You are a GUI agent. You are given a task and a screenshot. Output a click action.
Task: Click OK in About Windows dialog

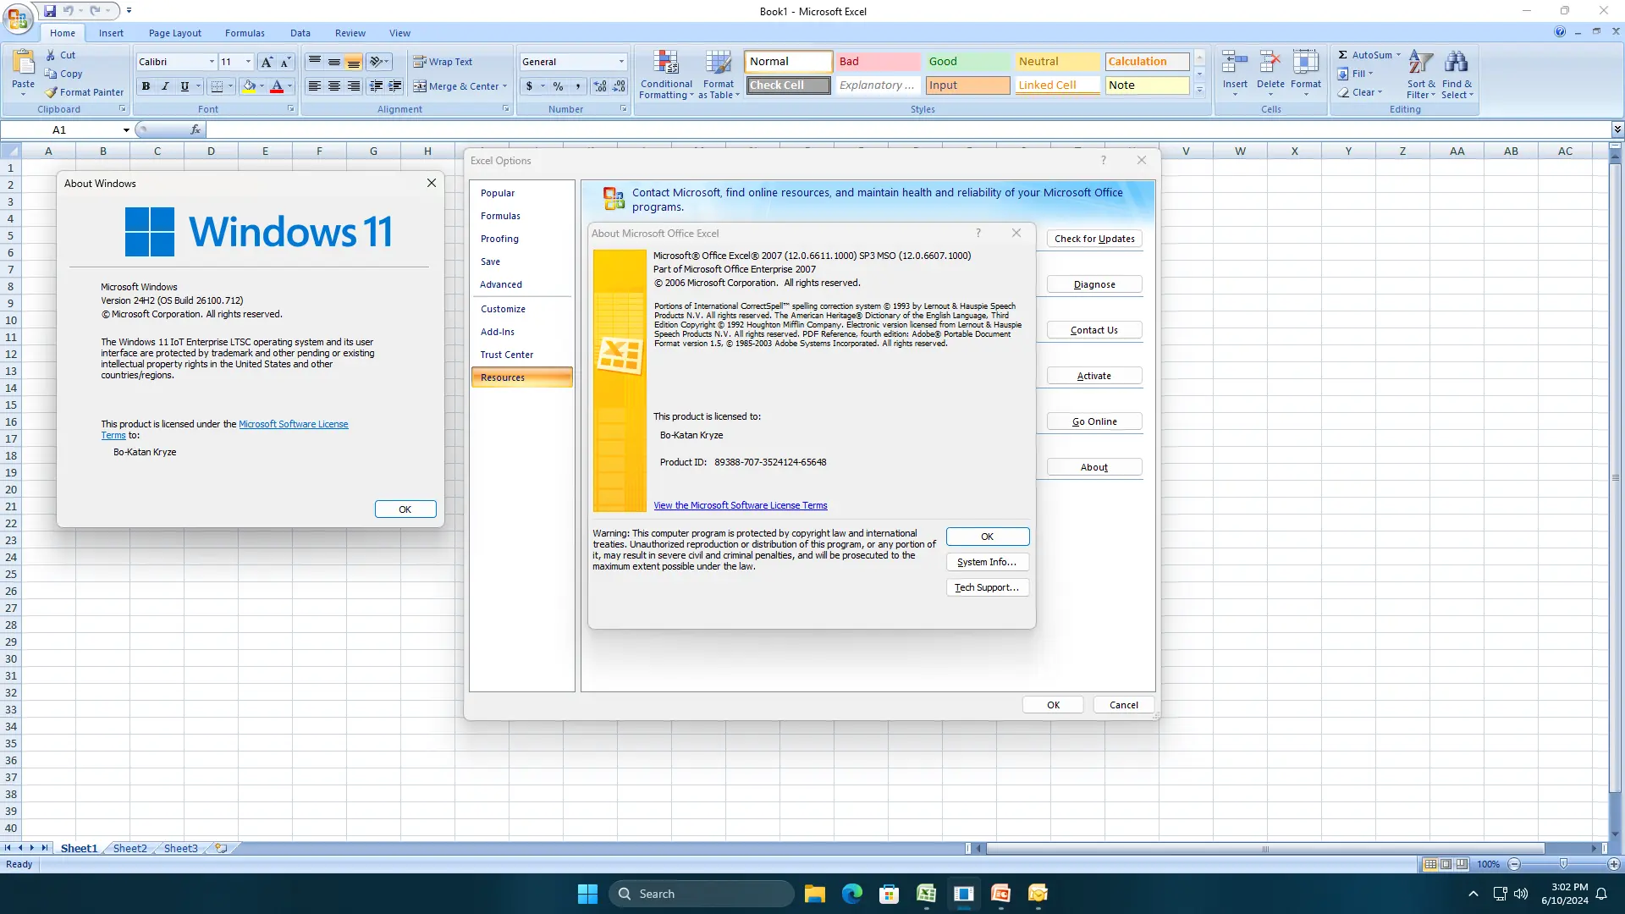tap(405, 509)
